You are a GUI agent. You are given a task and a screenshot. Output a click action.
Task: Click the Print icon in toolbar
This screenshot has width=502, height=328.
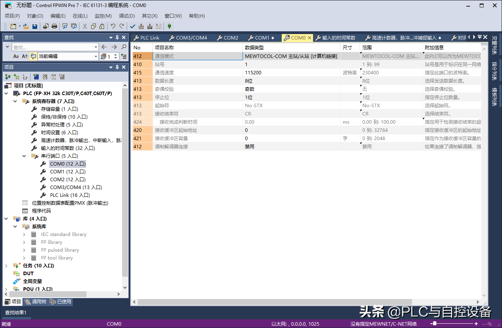54,26
